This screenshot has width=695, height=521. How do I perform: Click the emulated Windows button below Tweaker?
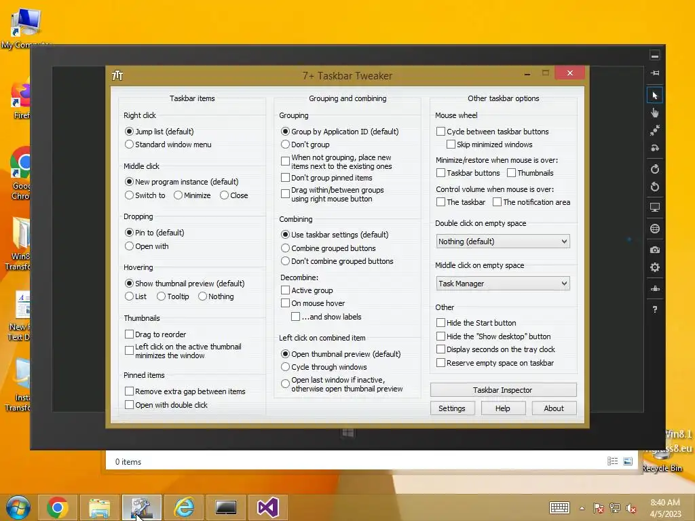click(x=348, y=433)
